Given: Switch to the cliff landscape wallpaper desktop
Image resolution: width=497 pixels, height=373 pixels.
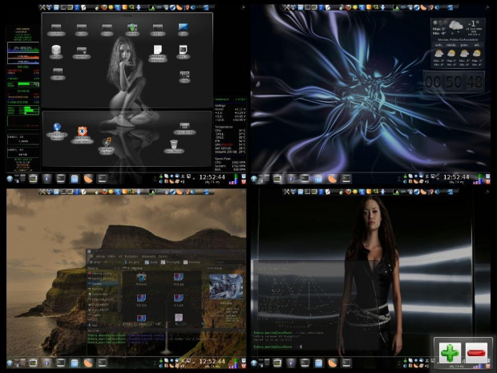Looking at the screenshot, I should coord(126,278).
